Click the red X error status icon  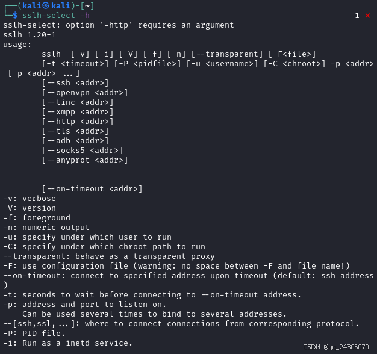367,16
